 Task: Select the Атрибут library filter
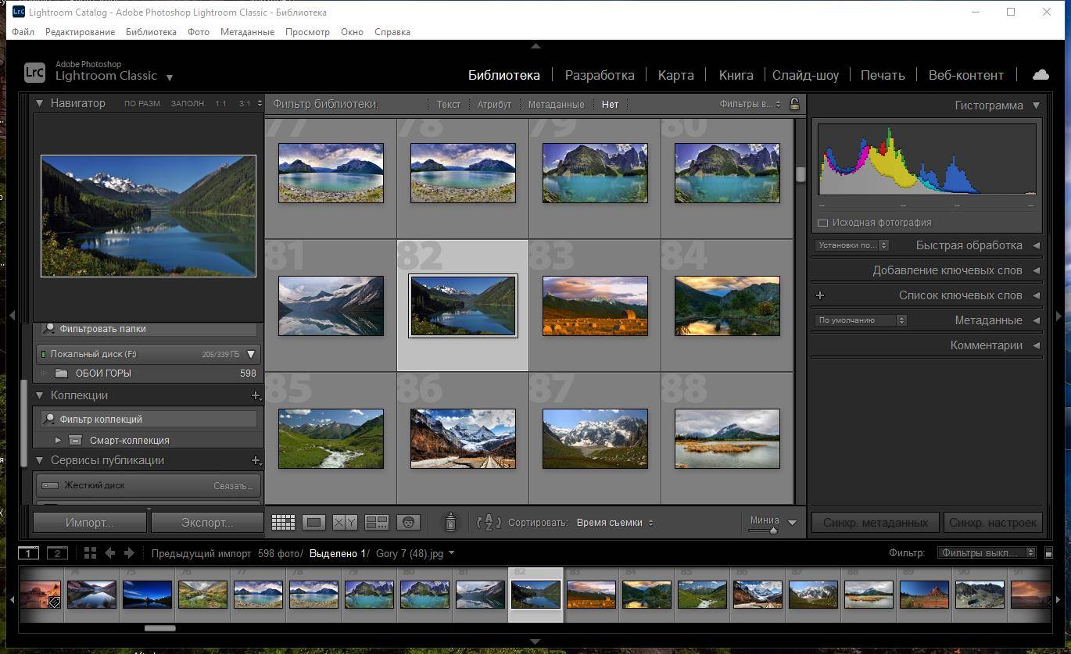click(494, 104)
